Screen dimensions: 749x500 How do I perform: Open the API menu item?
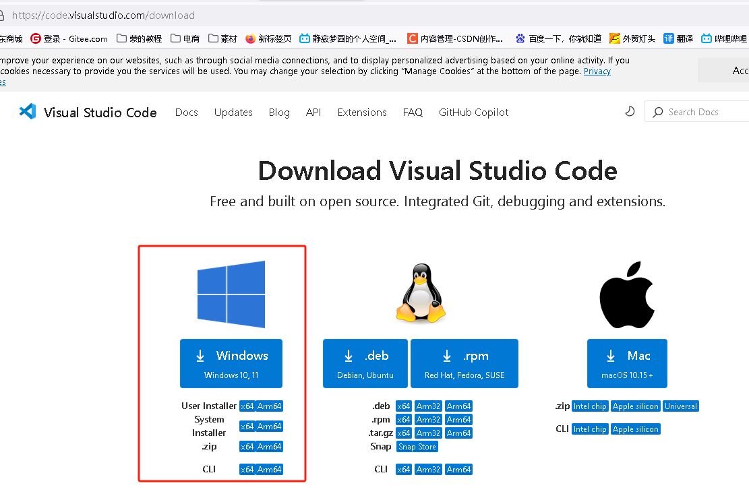click(x=313, y=113)
